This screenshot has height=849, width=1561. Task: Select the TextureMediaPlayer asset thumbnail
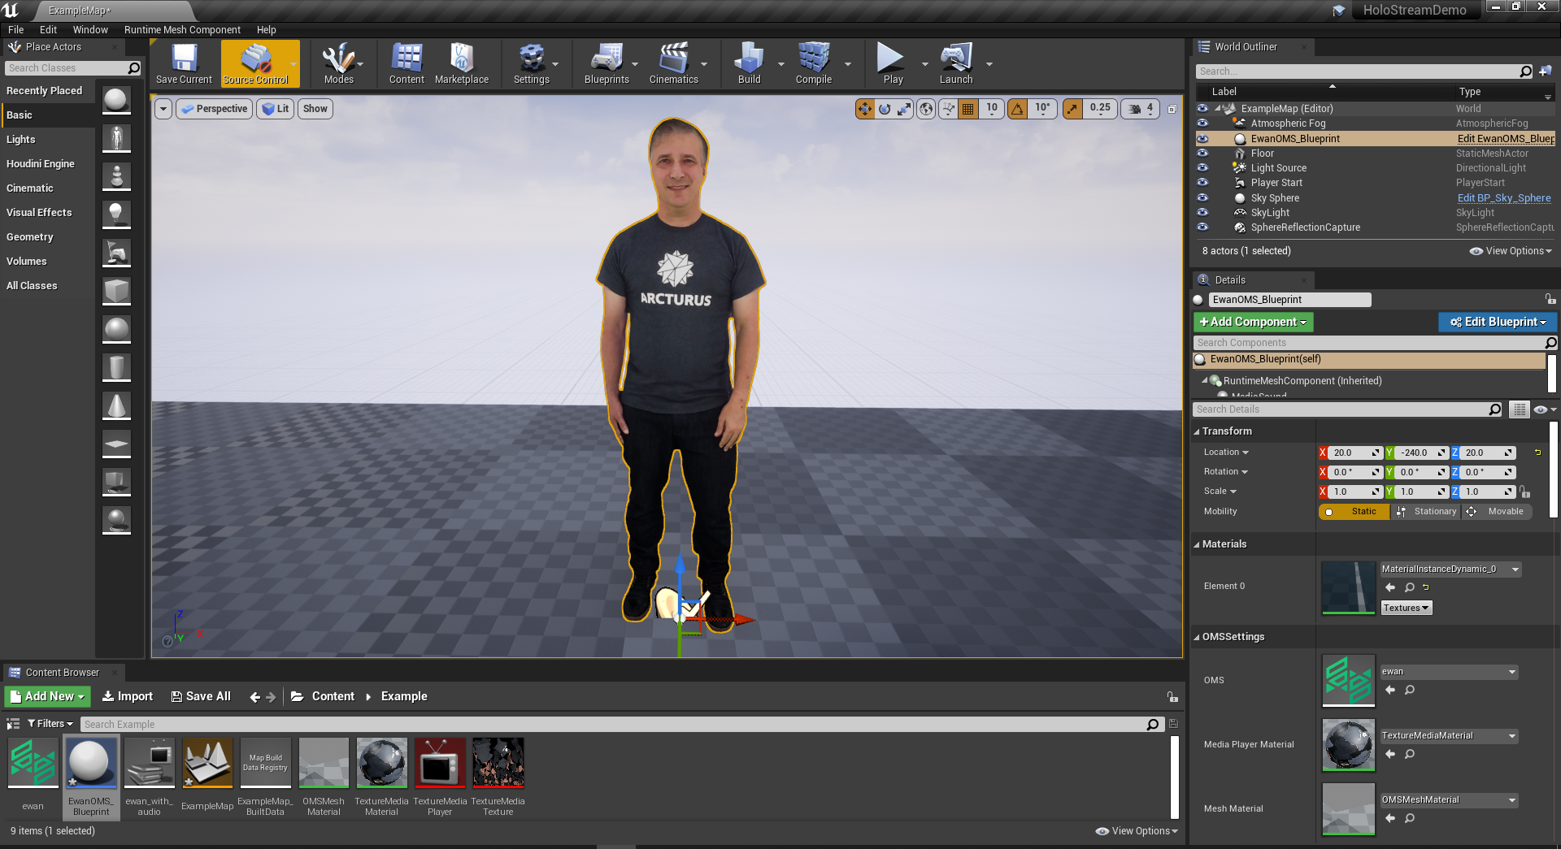coord(440,763)
